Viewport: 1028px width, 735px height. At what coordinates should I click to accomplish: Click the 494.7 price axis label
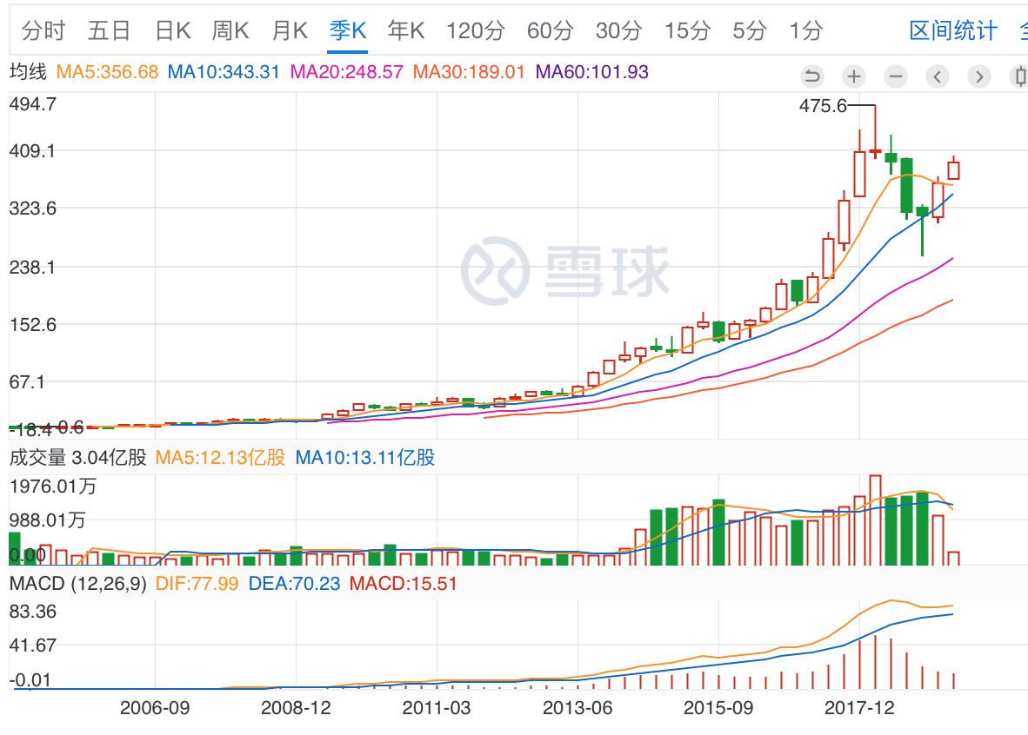pos(33,104)
